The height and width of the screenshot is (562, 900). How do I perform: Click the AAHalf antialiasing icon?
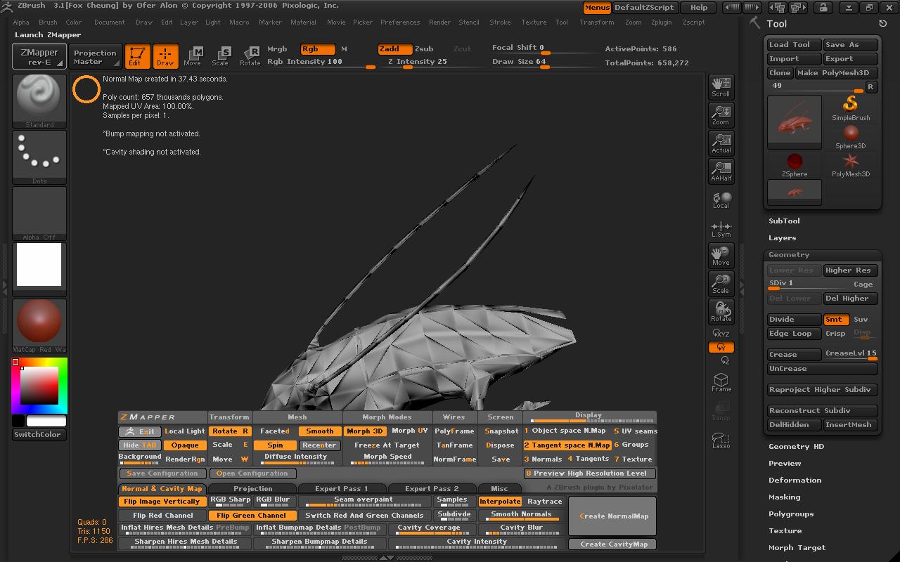coord(721,171)
